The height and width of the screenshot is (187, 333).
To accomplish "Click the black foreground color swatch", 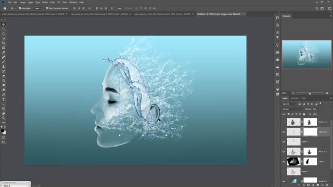I will (2, 130).
